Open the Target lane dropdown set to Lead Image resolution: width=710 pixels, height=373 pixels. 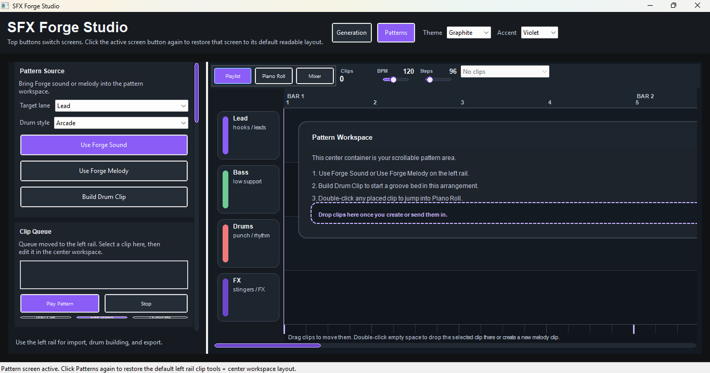121,106
